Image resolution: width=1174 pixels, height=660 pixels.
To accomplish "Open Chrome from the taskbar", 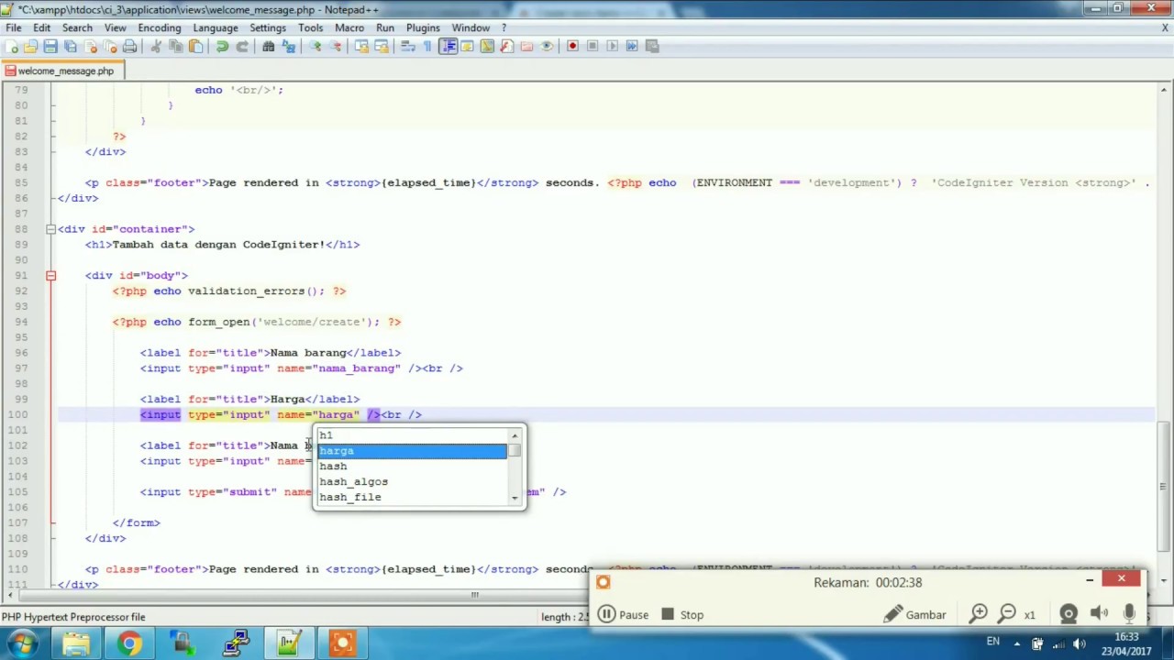I will [128, 643].
